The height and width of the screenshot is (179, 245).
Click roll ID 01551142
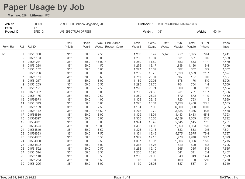(x=34, y=111)
